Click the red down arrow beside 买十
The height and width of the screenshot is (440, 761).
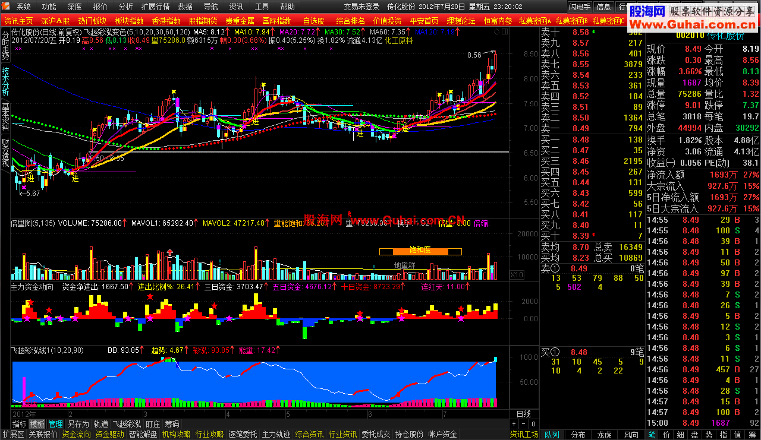tap(592, 236)
